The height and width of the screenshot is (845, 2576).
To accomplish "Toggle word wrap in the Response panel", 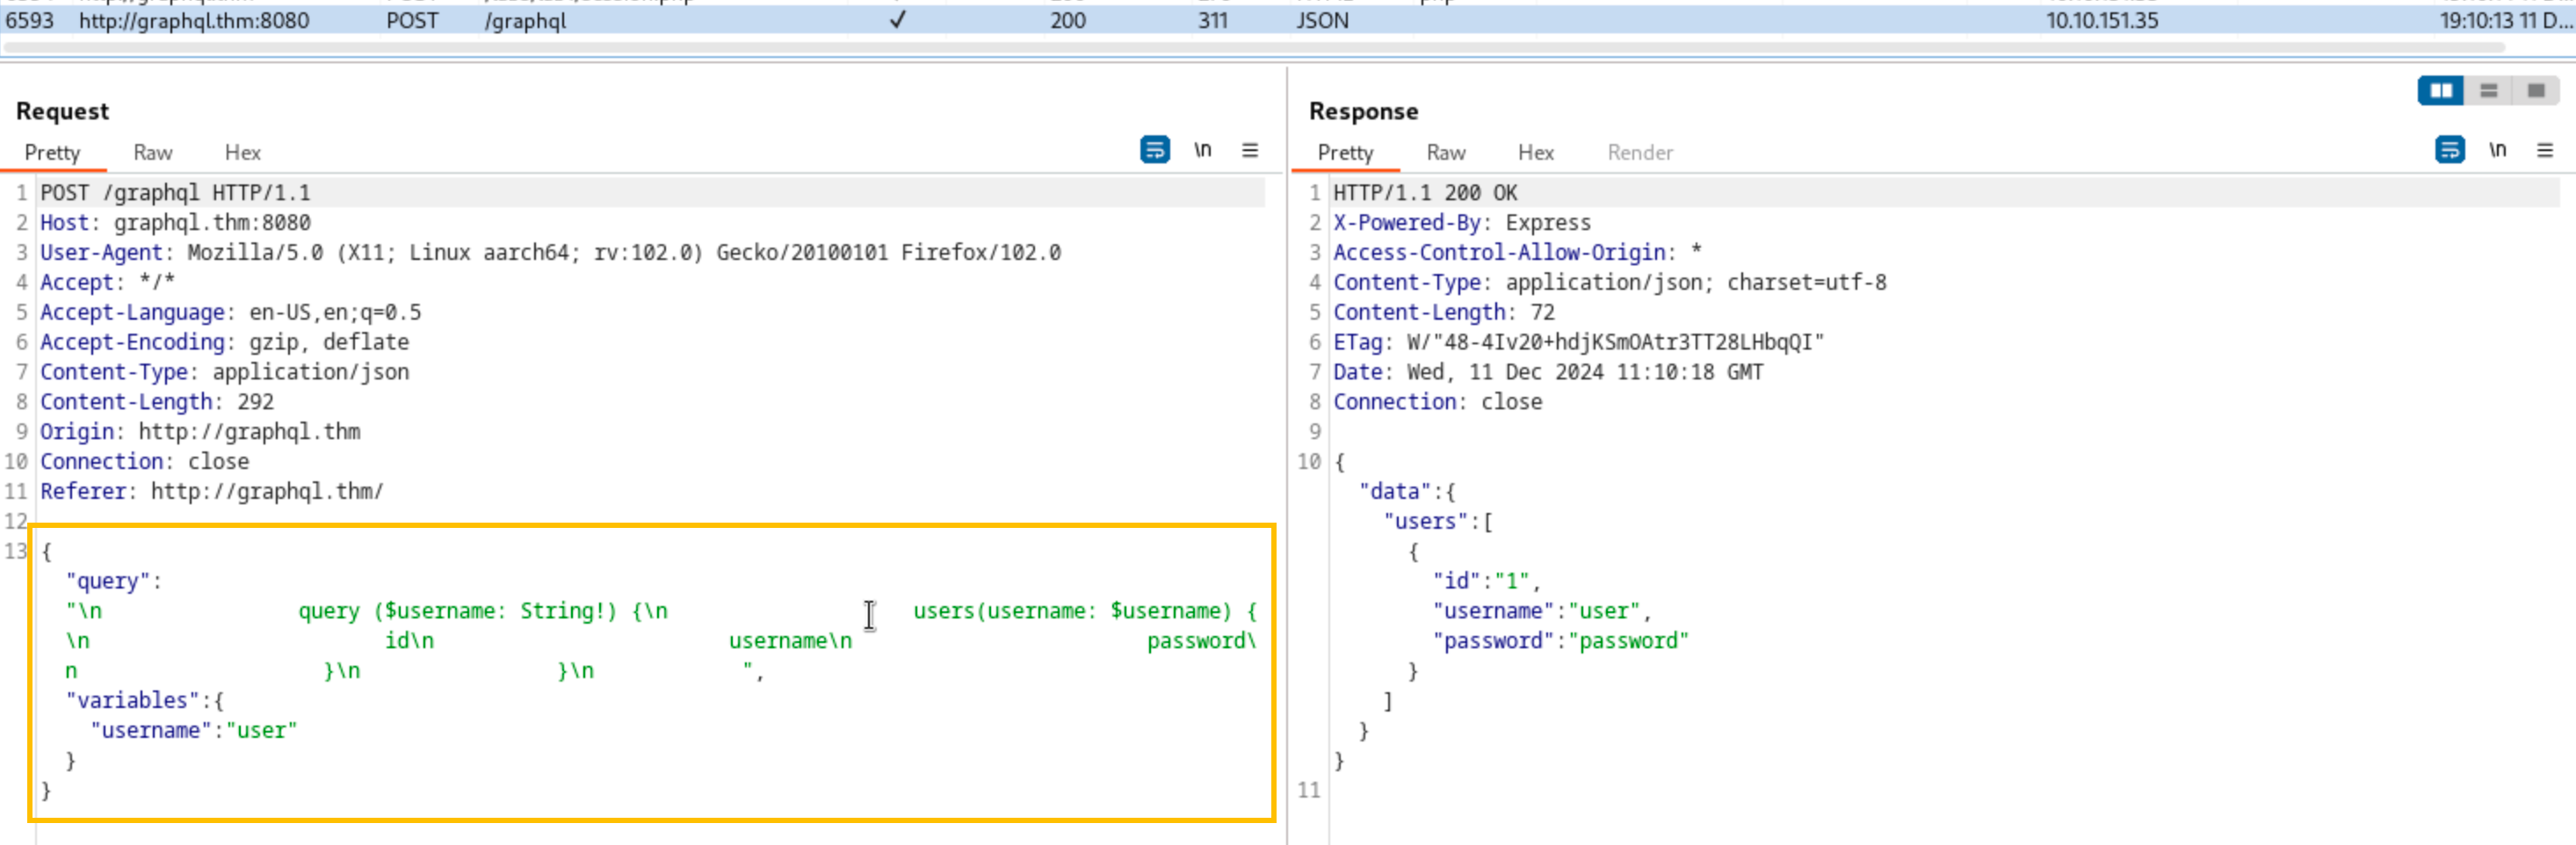I will point(2448,150).
